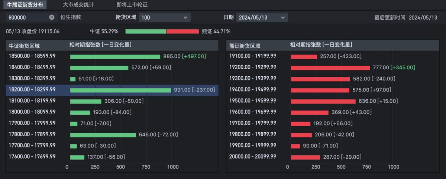The height and width of the screenshot is (179, 446).
Task: Select the 17800.00 - 17899.99 row
Action: click(112, 135)
